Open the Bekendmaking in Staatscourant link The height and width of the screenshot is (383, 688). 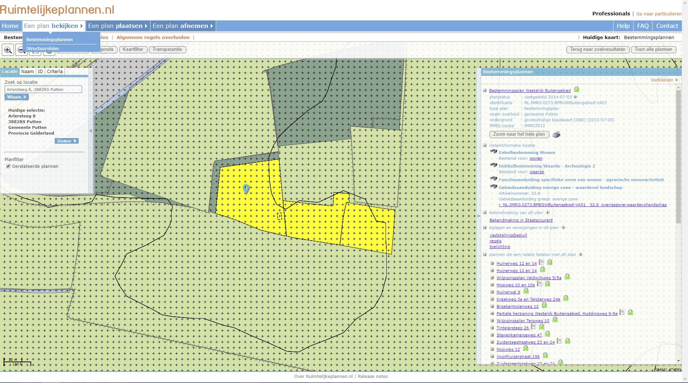click(520, 220)
